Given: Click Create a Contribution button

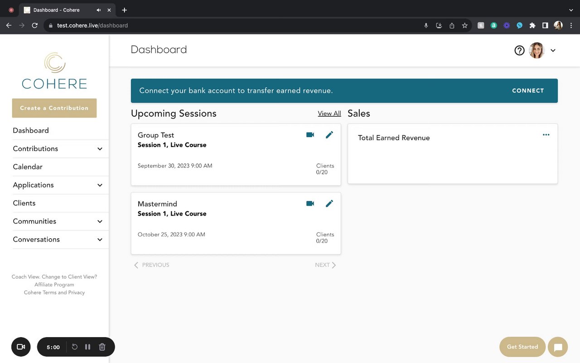Looking at the screenshot, I should pyautogui.click(x=54, y=108).
